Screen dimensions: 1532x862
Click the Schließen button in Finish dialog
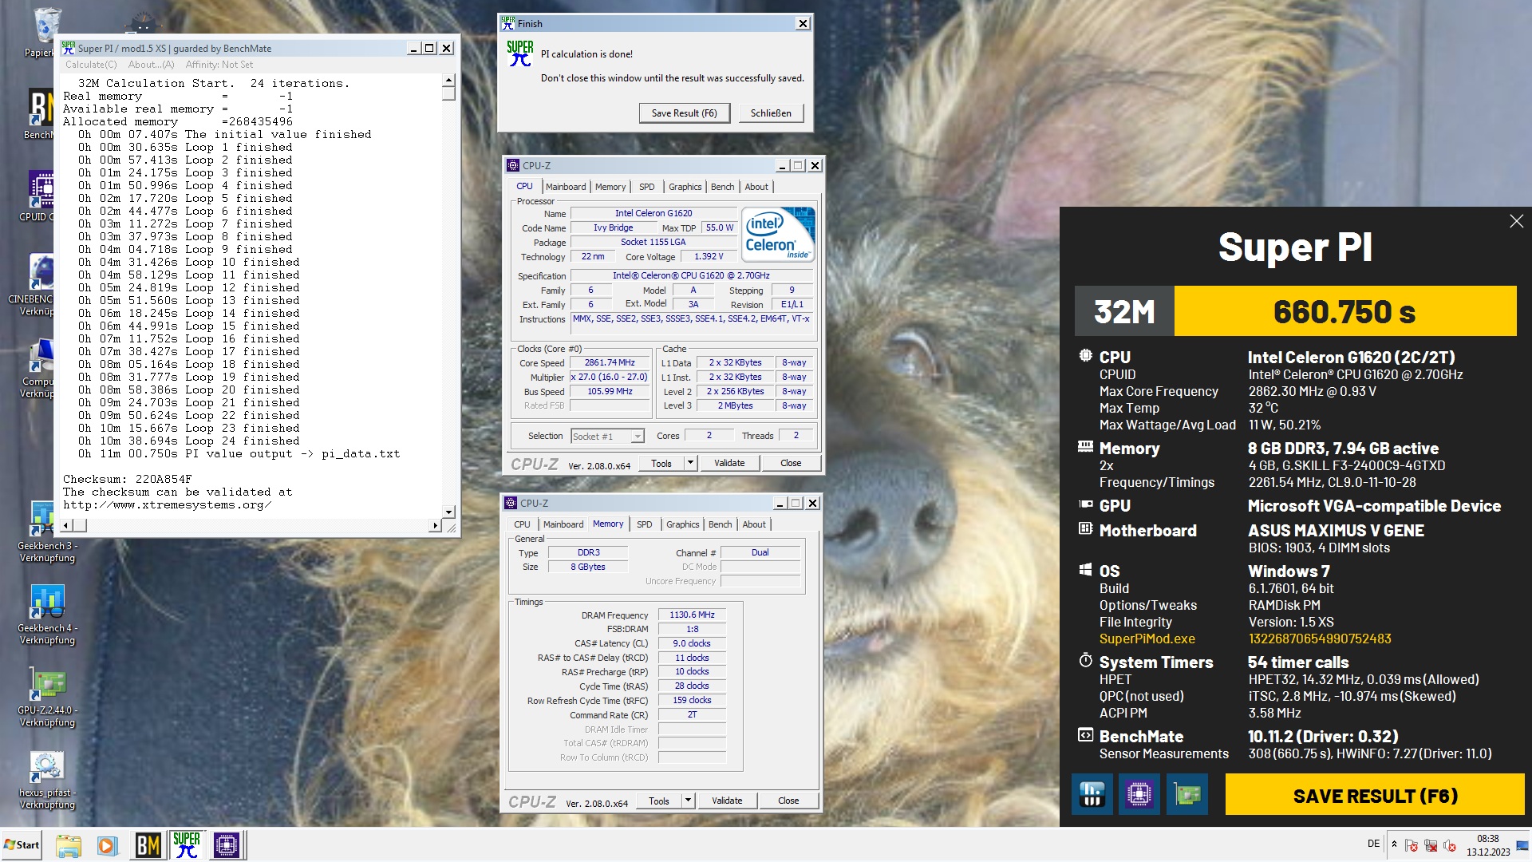[x=771, y=113]
